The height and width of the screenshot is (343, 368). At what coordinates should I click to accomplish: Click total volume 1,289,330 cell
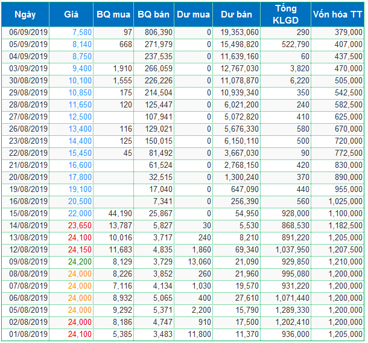pyautogui.click(x=290, y=310)
